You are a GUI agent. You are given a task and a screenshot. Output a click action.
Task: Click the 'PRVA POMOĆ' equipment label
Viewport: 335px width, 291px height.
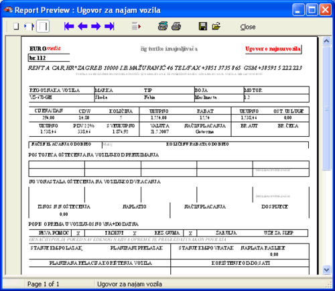pos(54,233)
